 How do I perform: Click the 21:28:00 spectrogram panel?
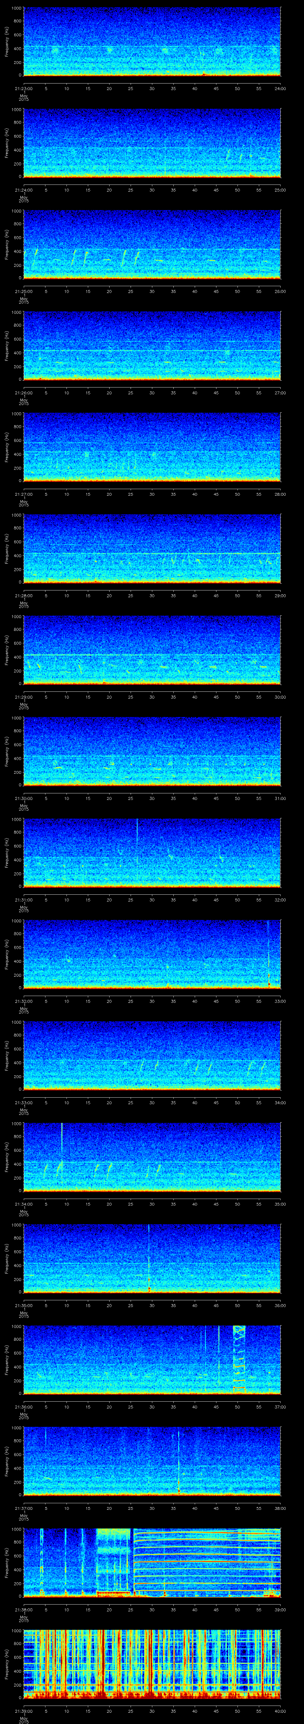point(152,549)
